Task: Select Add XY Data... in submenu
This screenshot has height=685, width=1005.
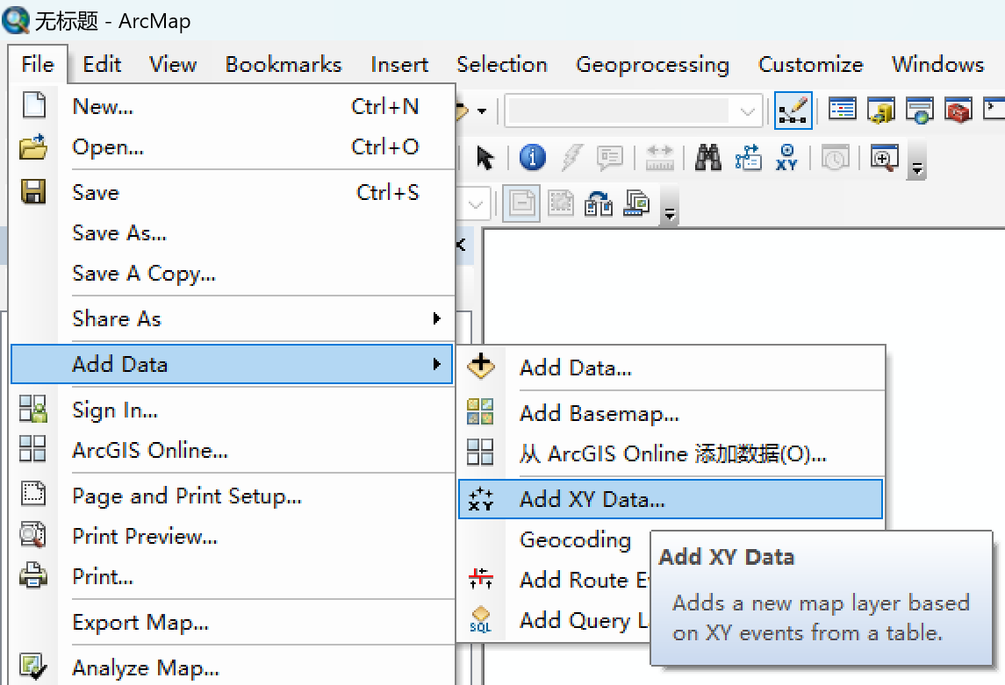Action: 671,499
